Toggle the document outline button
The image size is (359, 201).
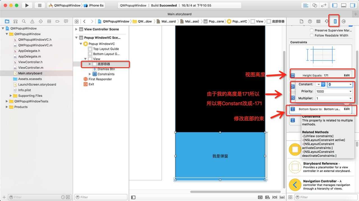tap(133, 197)
